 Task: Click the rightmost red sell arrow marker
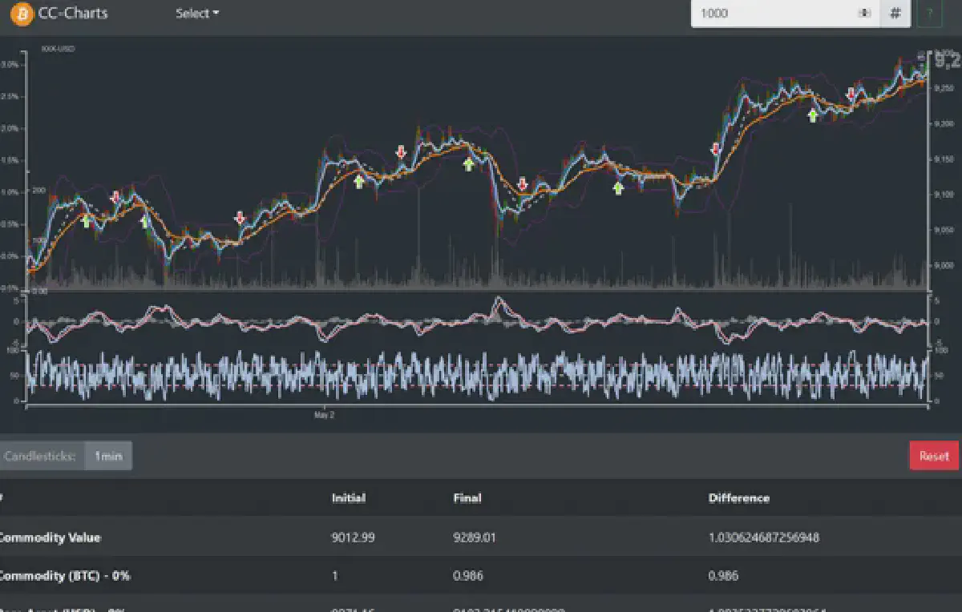851,94
